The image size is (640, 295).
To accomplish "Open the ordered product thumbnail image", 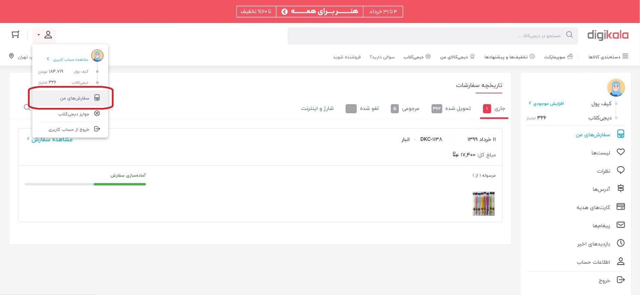I will pyautogui.click(x=484, y=204).
